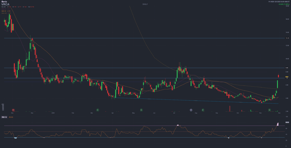Open the DAILY timeframe selector

click(x=145, y=4)
